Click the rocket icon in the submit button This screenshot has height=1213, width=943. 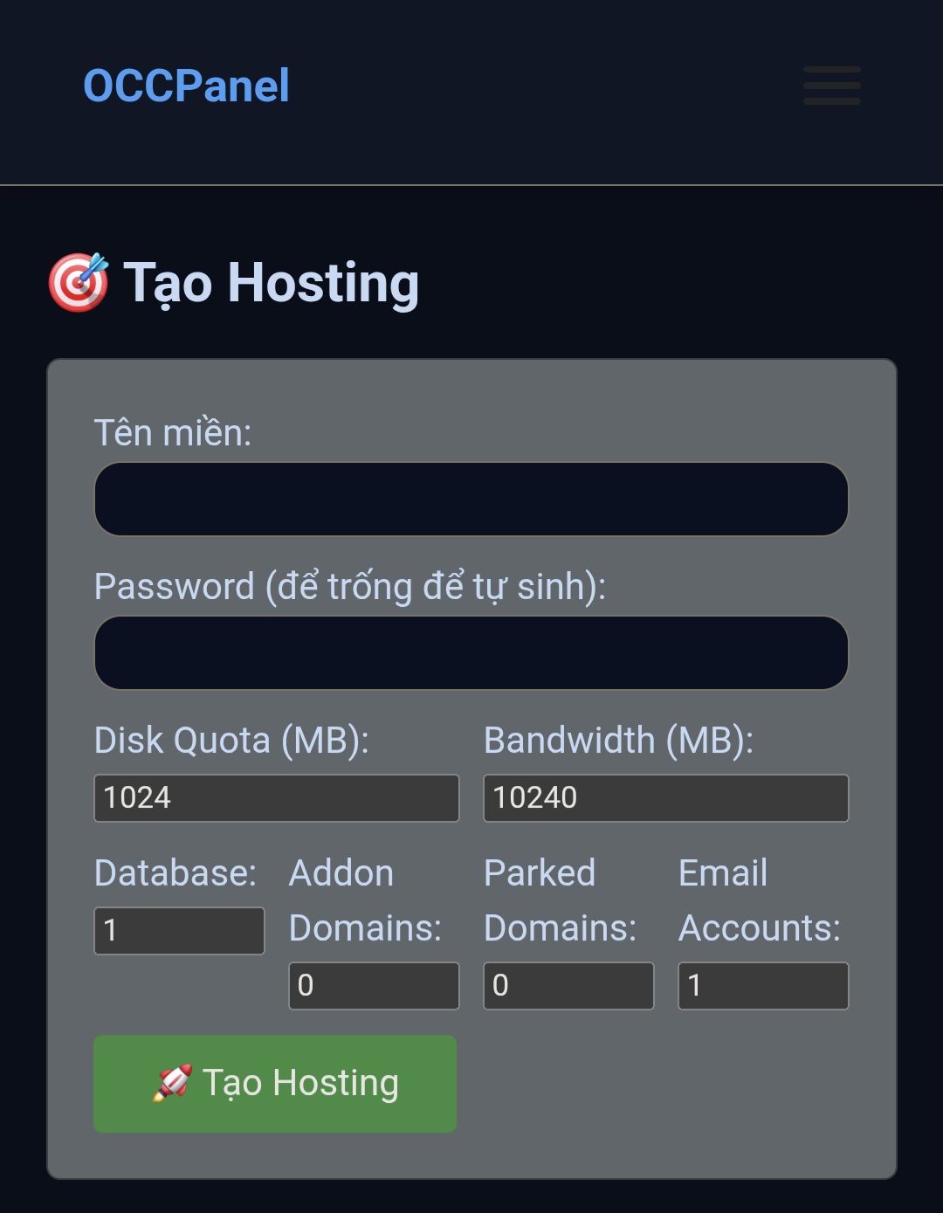[x=172, y=1083]
